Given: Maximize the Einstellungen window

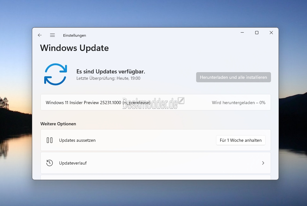Looking at the screenshot, I should 257,33.
